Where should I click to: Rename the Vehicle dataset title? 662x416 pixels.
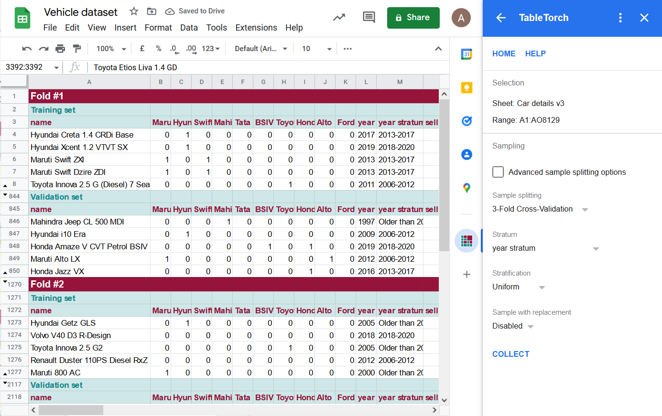81,12
